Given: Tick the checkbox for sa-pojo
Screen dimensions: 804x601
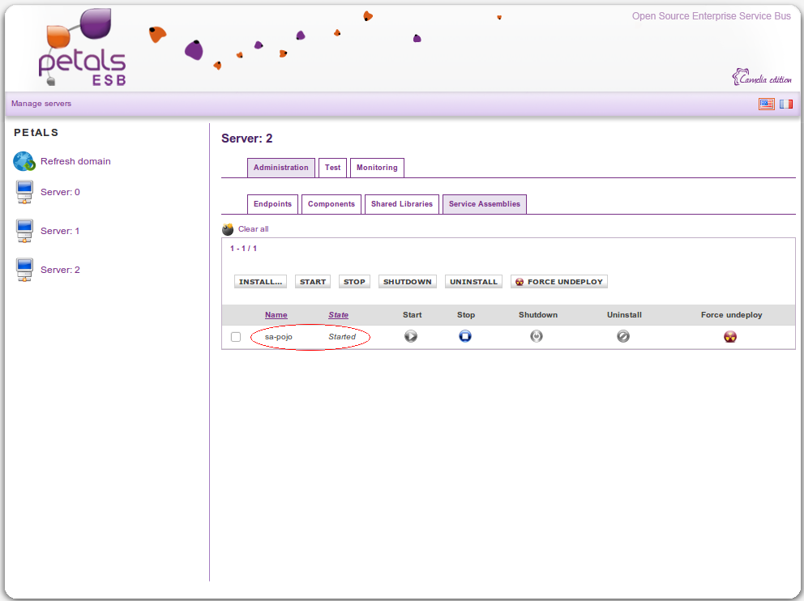Looking at the screenshot, I should [236, 337].
